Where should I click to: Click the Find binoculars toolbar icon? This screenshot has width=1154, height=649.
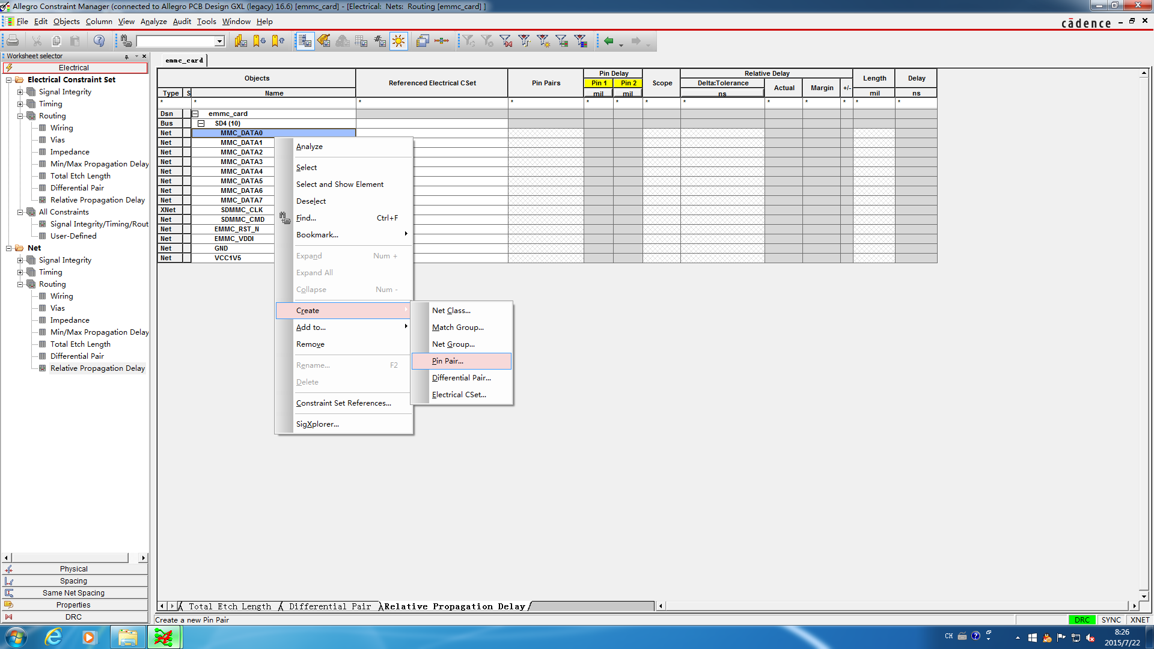point(126,41)
